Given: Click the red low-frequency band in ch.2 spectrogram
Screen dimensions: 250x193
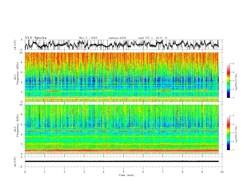Looking at the screenshot, I should [x=122, y=150].
